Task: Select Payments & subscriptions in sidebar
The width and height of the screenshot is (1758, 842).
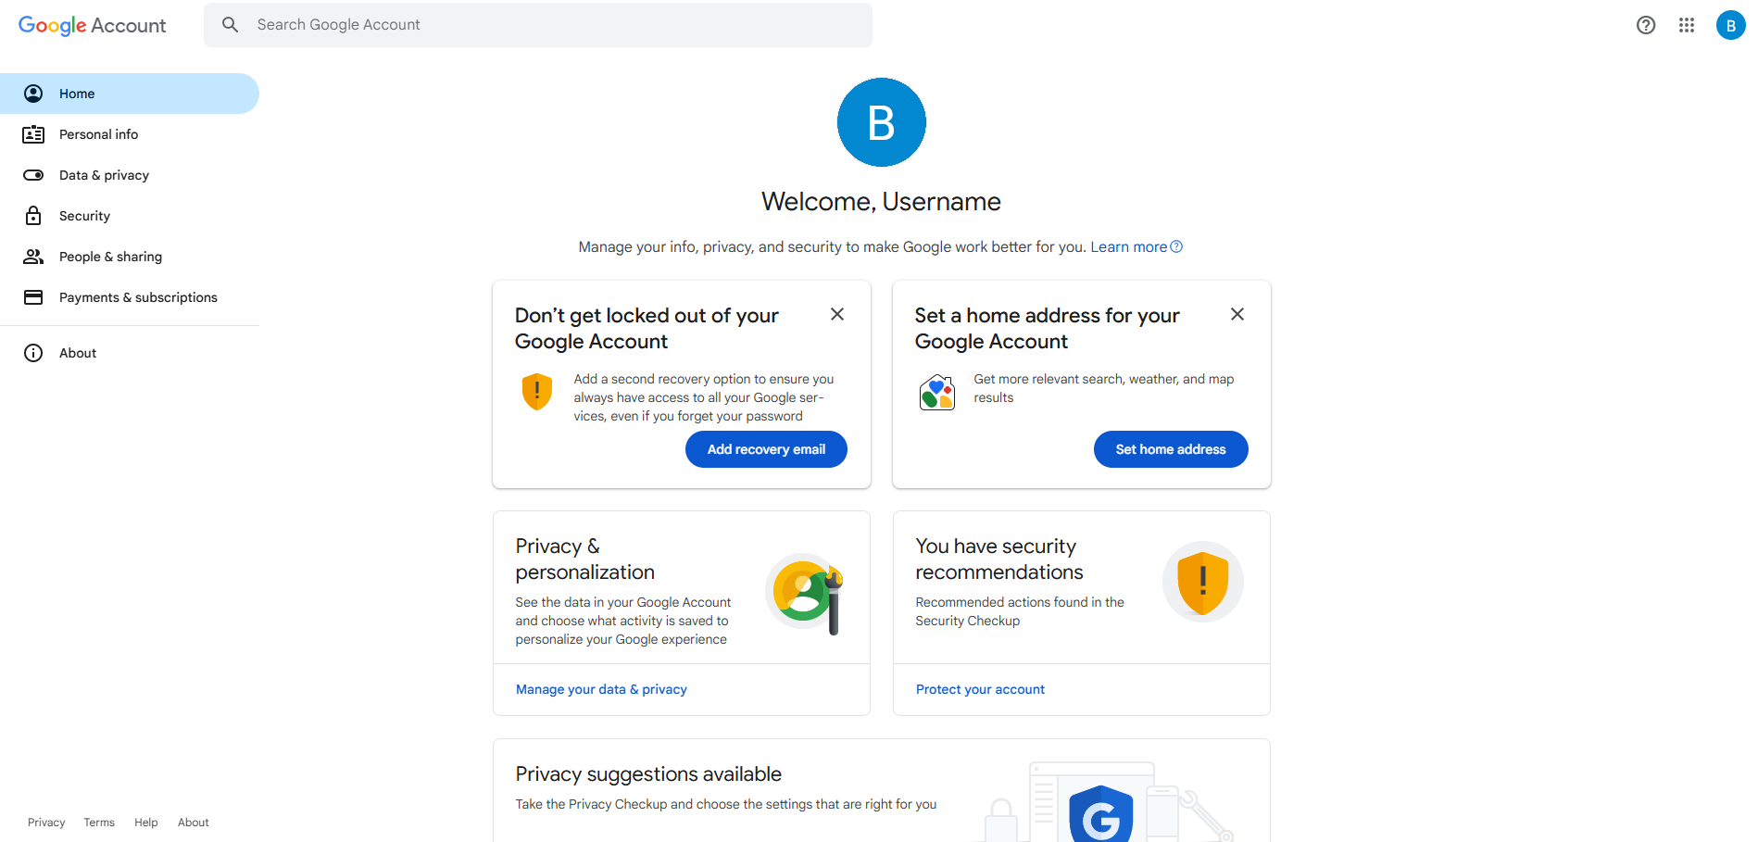Action: [x=138, y=297]
